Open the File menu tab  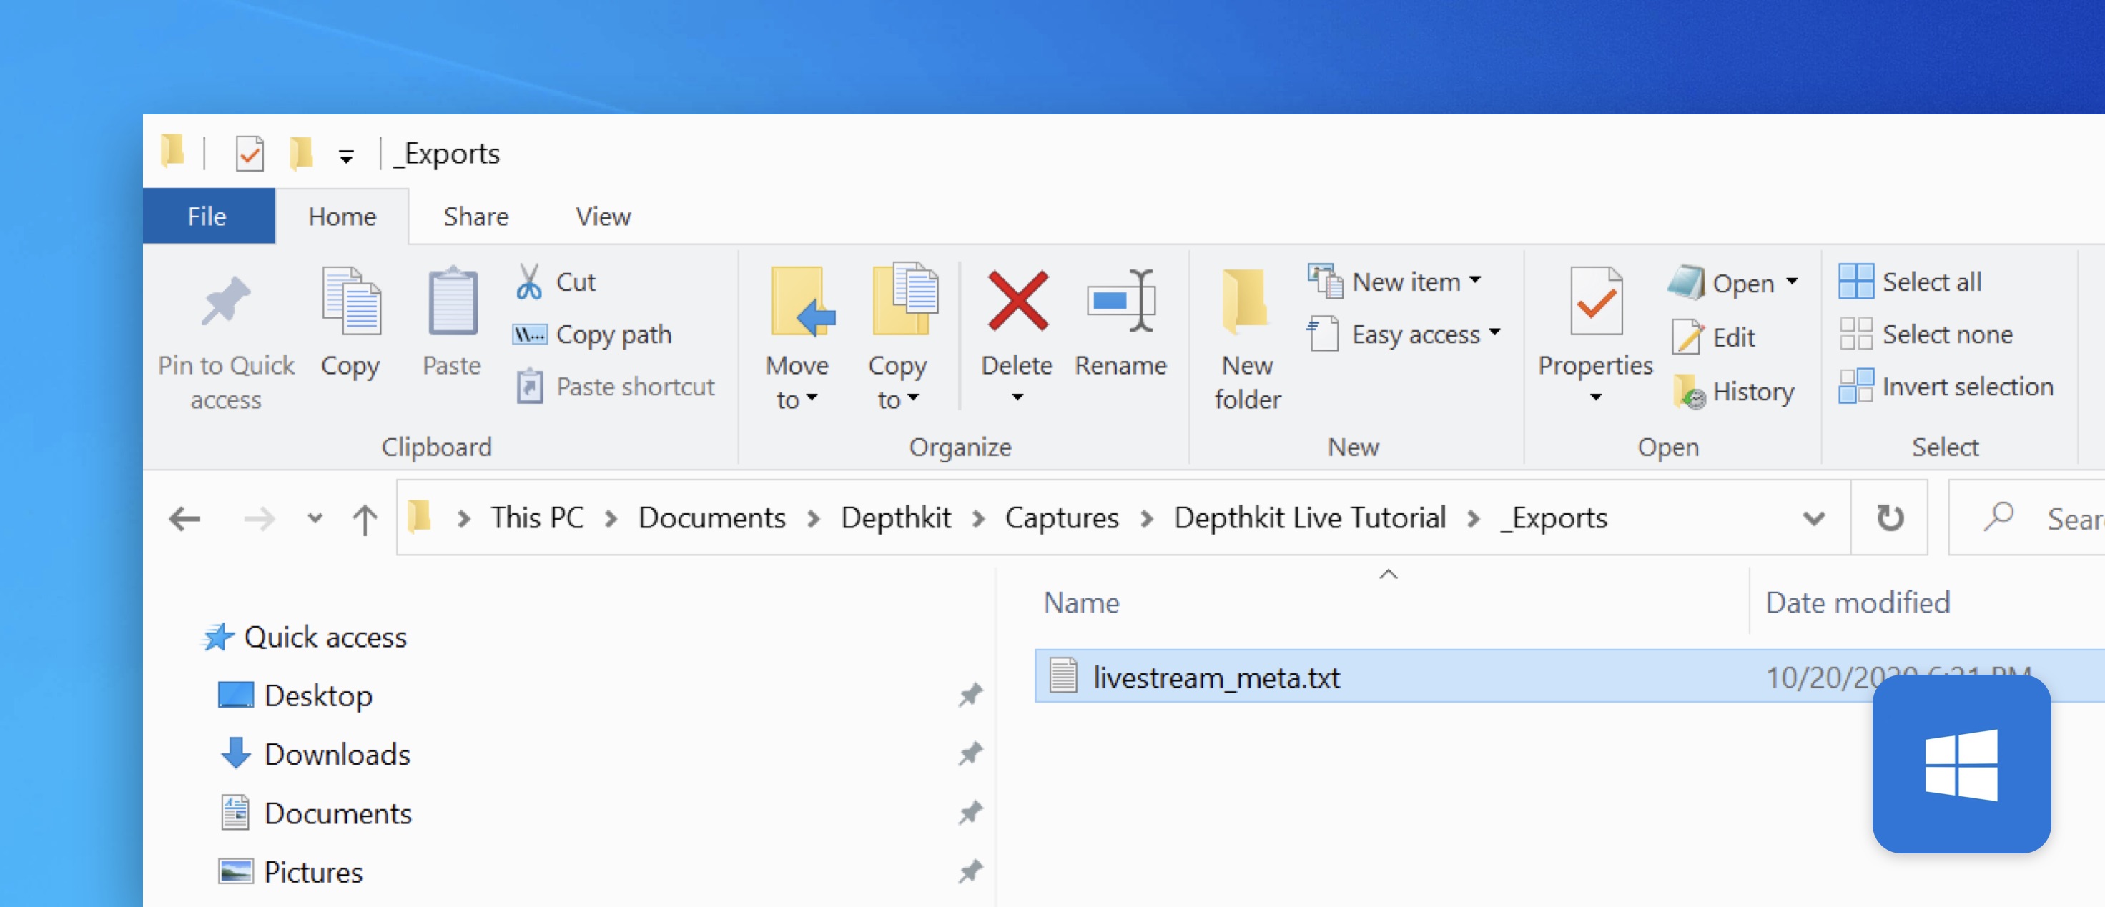coord(207,217)
